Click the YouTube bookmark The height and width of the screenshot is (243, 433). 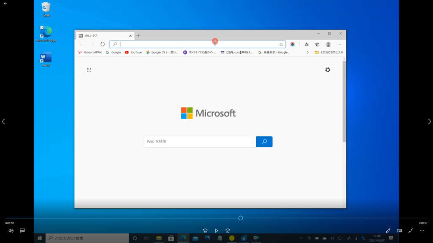coord(133,52)
